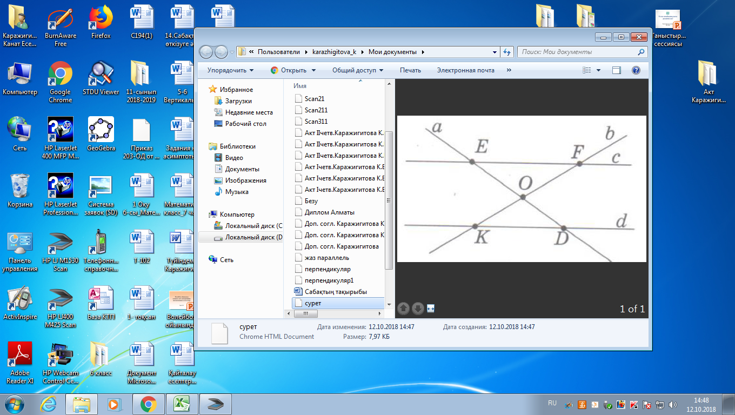Click the Электронная почта toolbar button

[x=466, y=70]
